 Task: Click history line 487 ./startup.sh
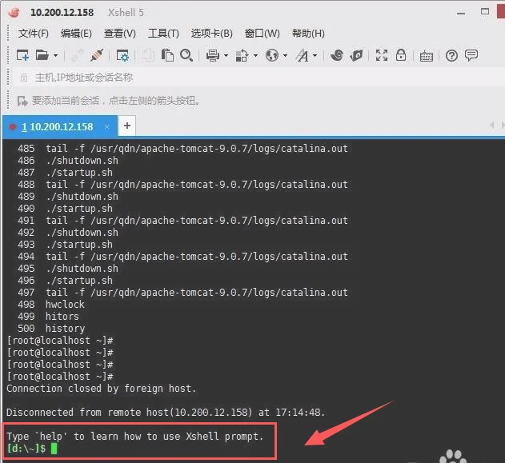pyautogui.click(x=65, y=173)
